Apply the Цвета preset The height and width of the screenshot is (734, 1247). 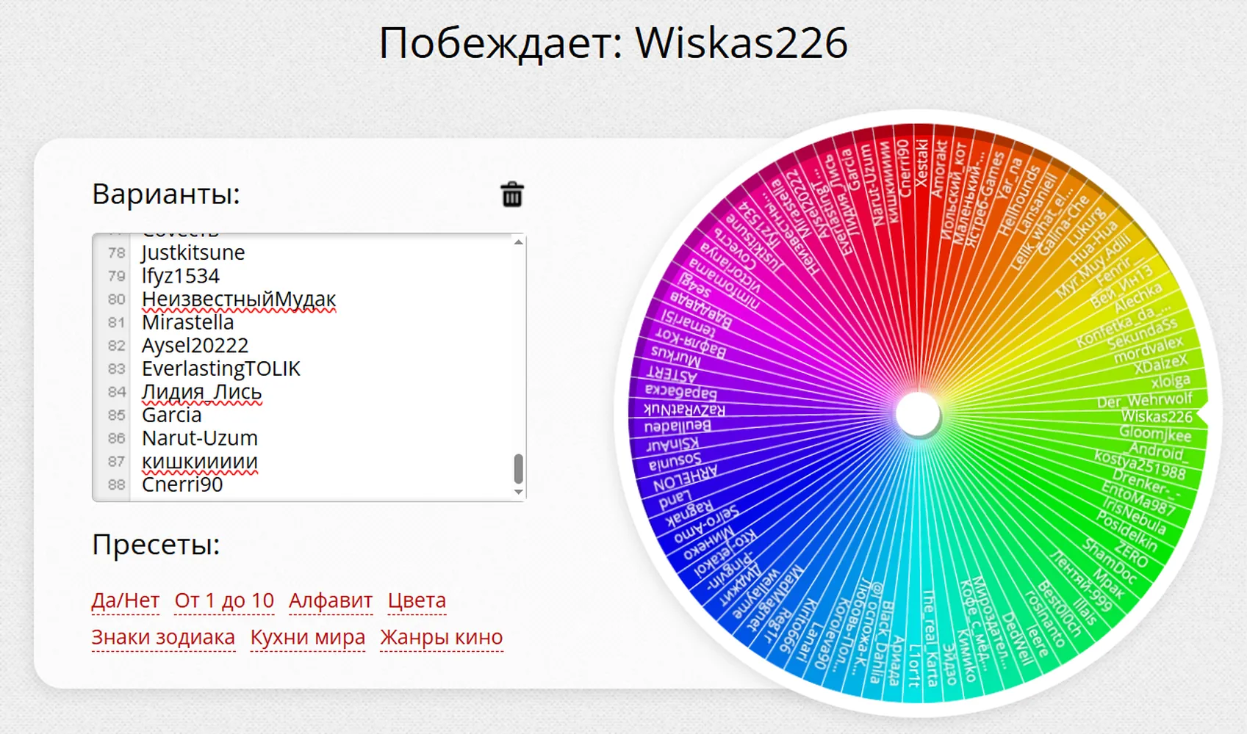pyautogui.click(x=417, y=600)
